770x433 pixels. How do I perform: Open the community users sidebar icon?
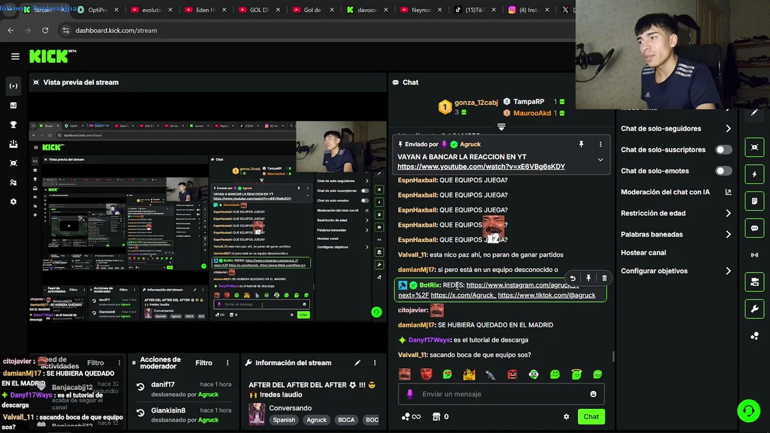click(x=13, y=182)
